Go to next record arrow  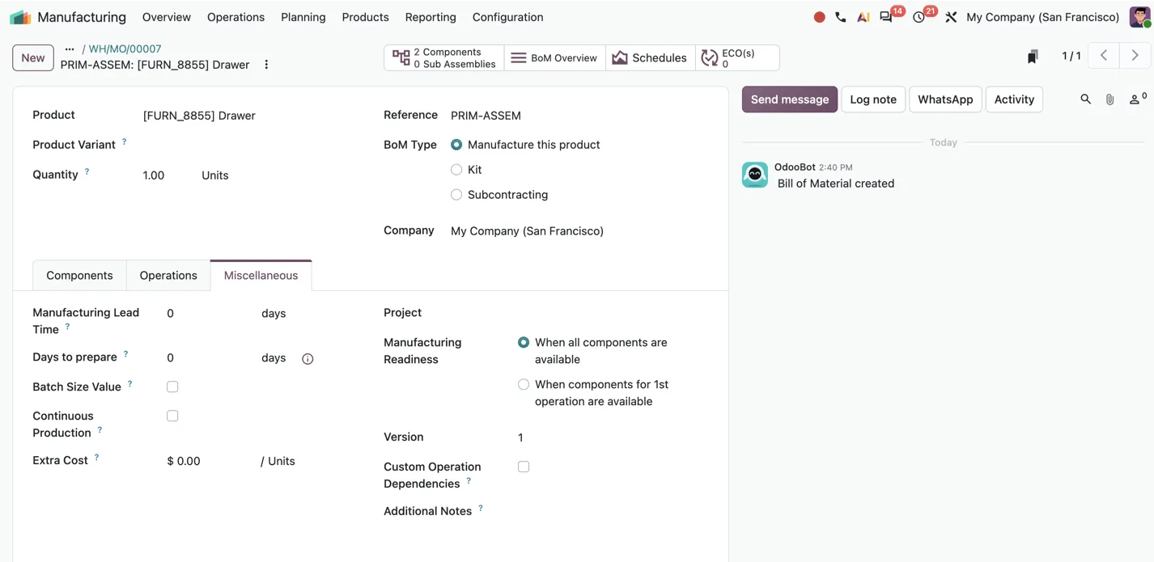(x=1135, y=56)
